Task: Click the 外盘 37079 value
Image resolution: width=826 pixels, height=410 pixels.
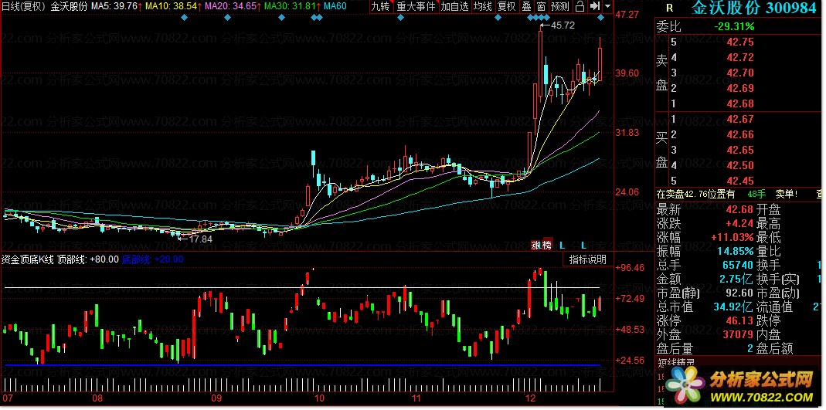Action: [x=738, y=334]
